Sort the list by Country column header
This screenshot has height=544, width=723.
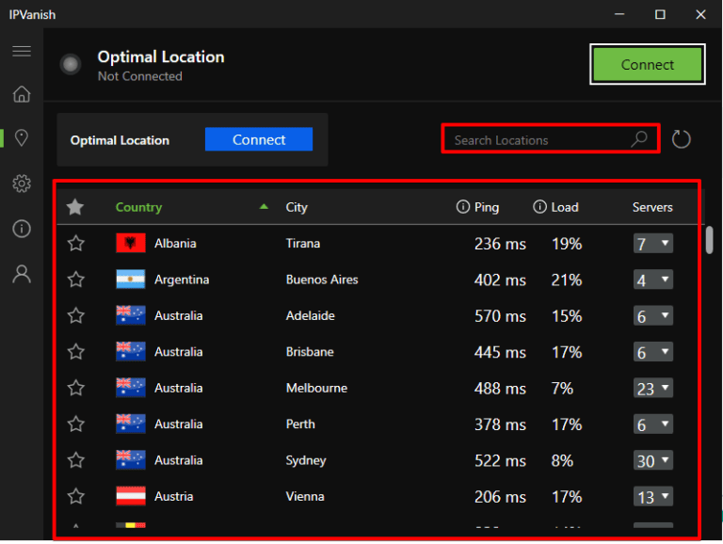point(138,207)
